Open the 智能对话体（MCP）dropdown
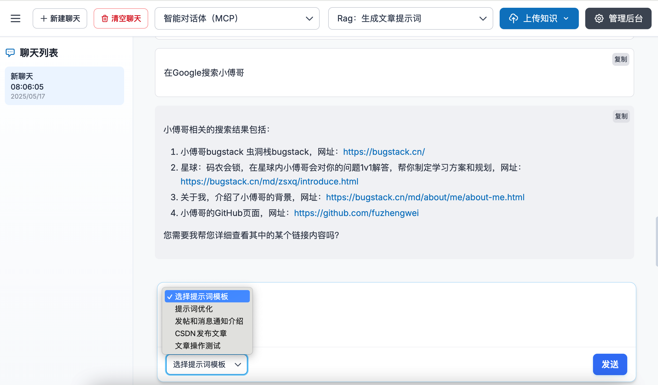 pyautogui.click(x=237, y=18)
